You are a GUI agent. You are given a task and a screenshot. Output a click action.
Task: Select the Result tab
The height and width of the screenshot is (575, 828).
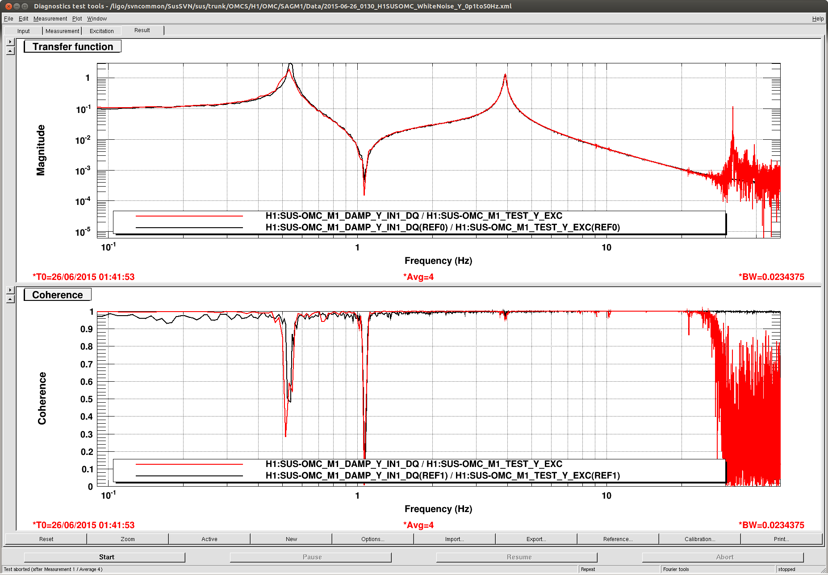(x=142, y=30)
